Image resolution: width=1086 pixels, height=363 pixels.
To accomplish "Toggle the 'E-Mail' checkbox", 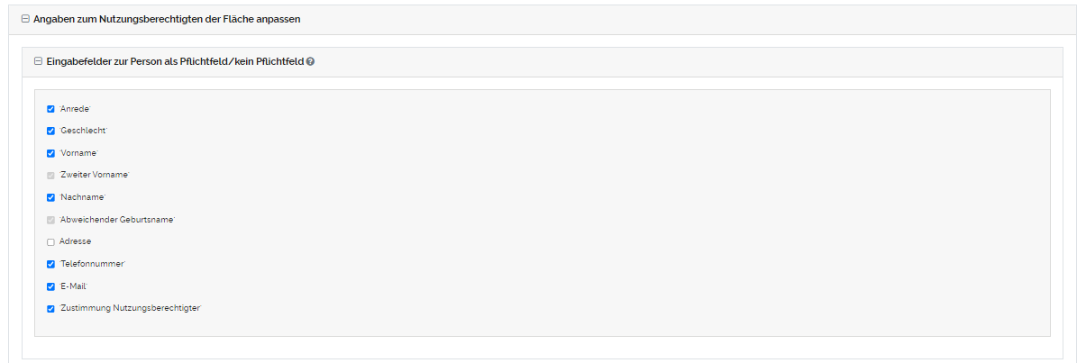I will click(50, 286).
